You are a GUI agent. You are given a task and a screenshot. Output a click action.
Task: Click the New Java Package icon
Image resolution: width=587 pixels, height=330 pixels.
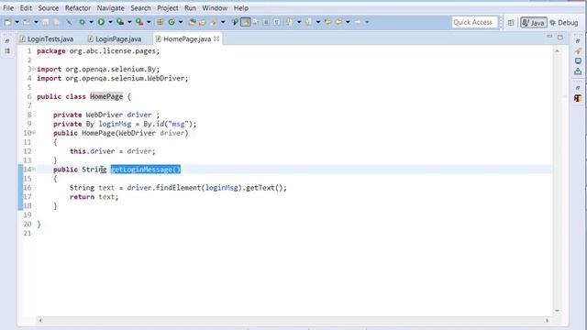[161, 22]
